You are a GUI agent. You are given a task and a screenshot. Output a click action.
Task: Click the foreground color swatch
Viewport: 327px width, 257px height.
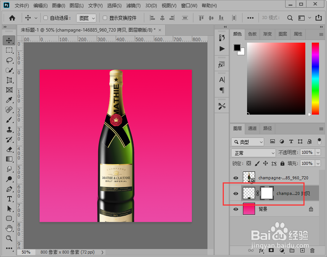coord(237,47)
